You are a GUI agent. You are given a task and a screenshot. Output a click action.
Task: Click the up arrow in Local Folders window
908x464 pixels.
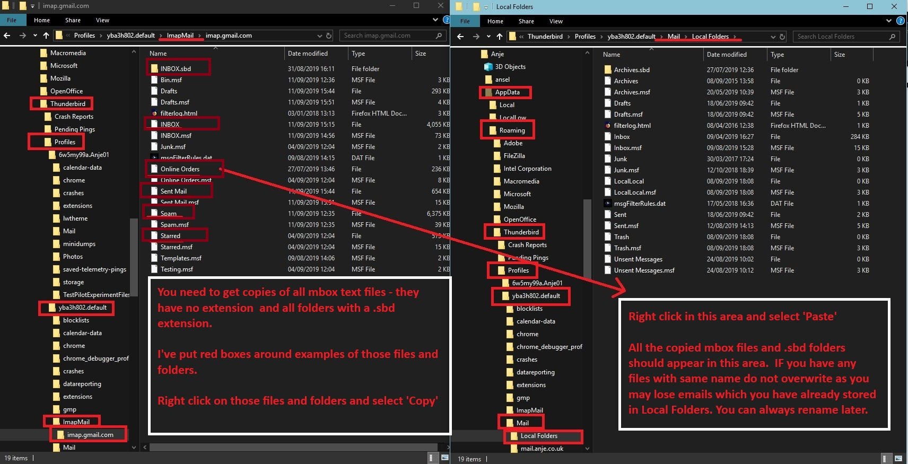[x=500, y=37]
